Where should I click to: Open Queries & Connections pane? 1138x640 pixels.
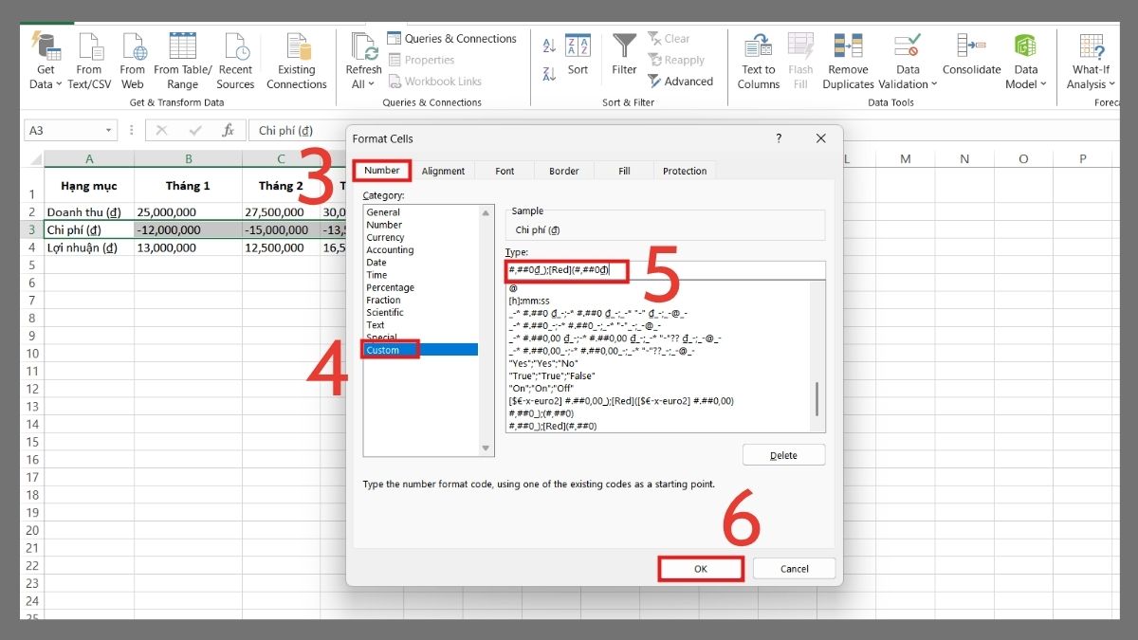pyautogui.click(x=451, y=39)
